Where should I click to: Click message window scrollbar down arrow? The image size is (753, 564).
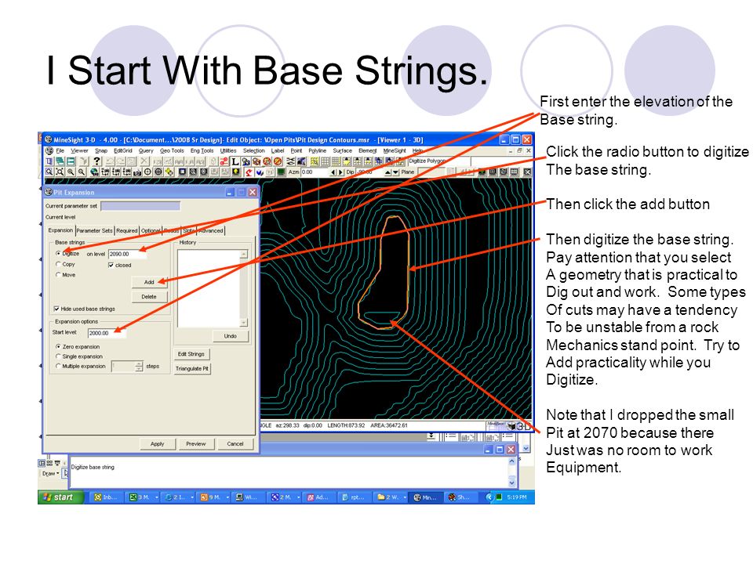512,483
